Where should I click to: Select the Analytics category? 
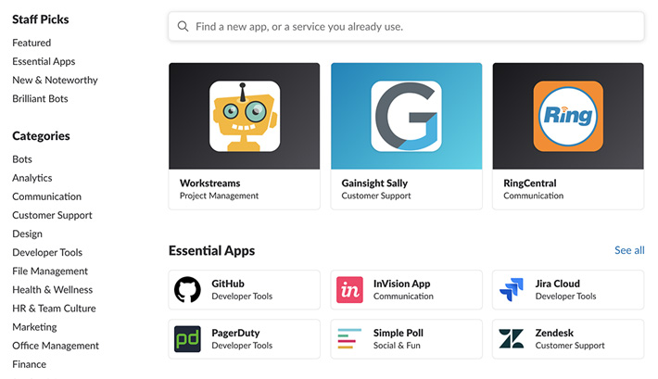[32, 178]
